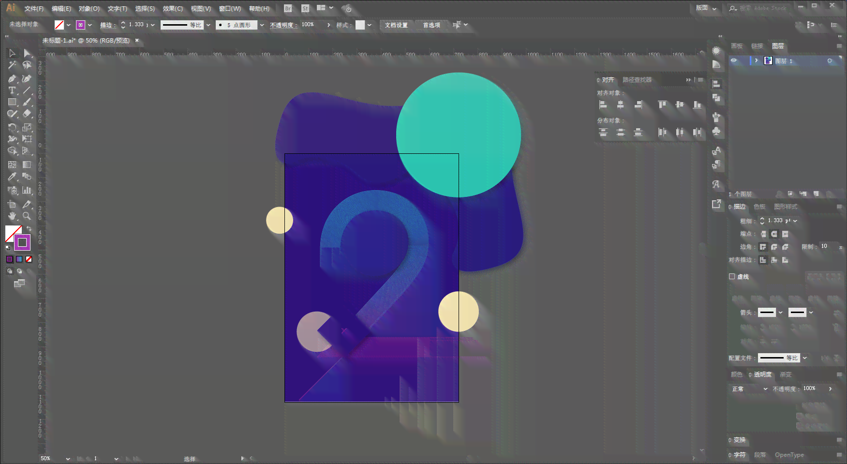Image resolution: width=847 pixels, height=464 pixels.
Task: Click horizontal align left icon
Action: (x=603, y=105)
